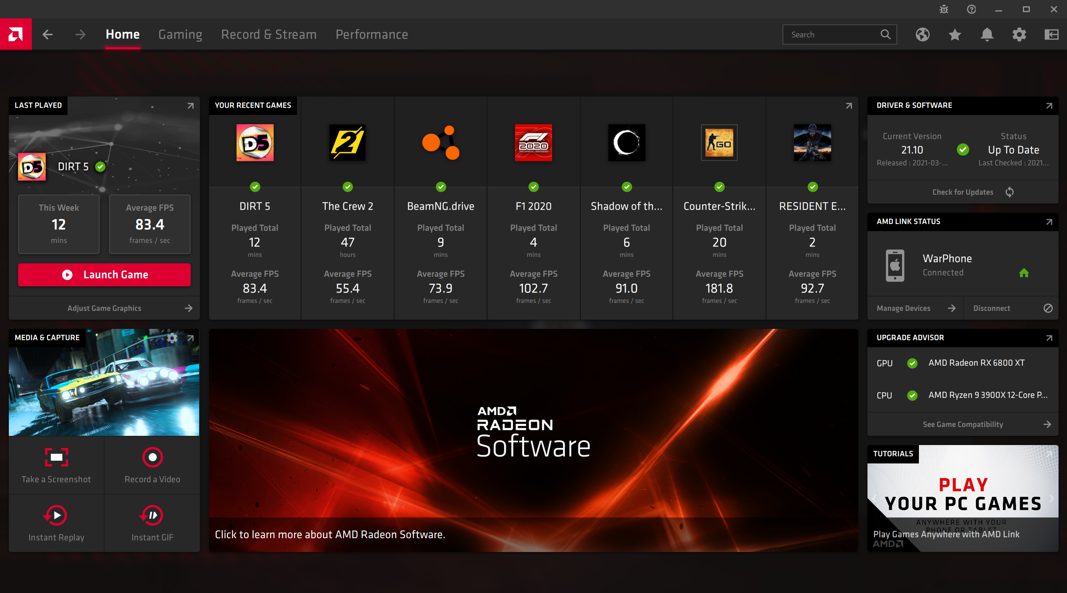Click the Search input field
The width and height of the screenshot is (1067, 593).
pyautogui.click(x=840, y=34)
